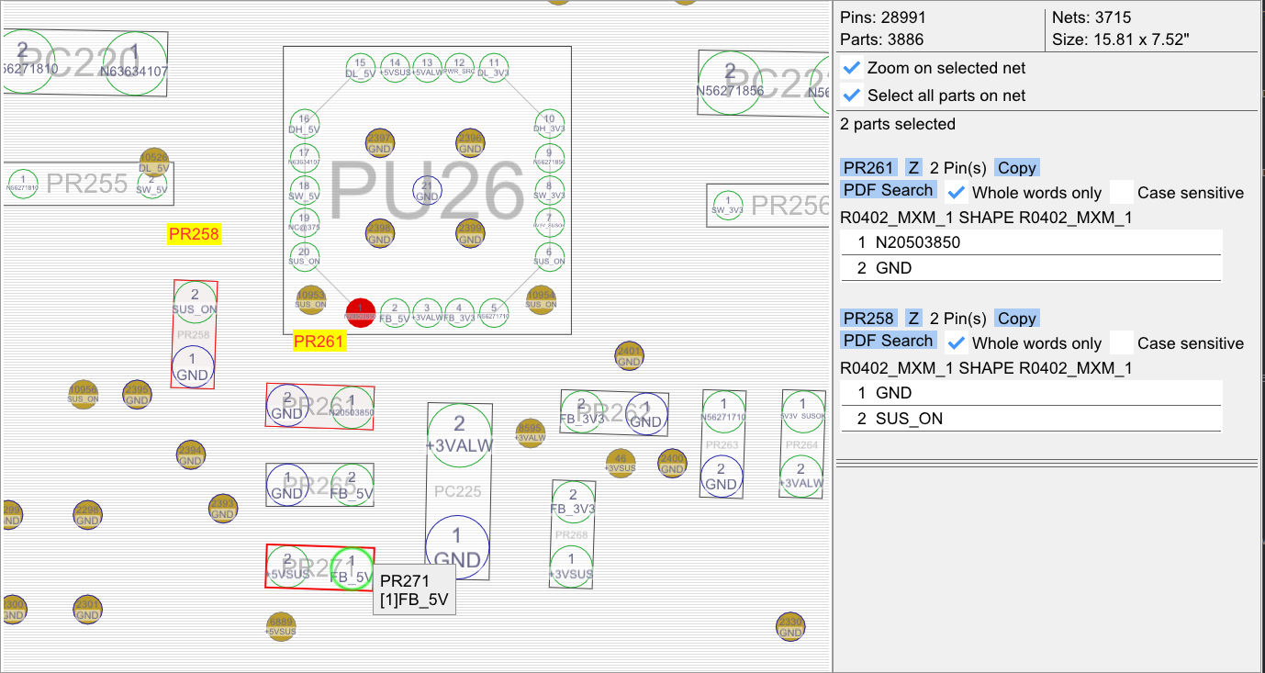This screenshot has height=673, width=1265.
Task: Select PR258 pin row 1 GND
Action: 1032,393
